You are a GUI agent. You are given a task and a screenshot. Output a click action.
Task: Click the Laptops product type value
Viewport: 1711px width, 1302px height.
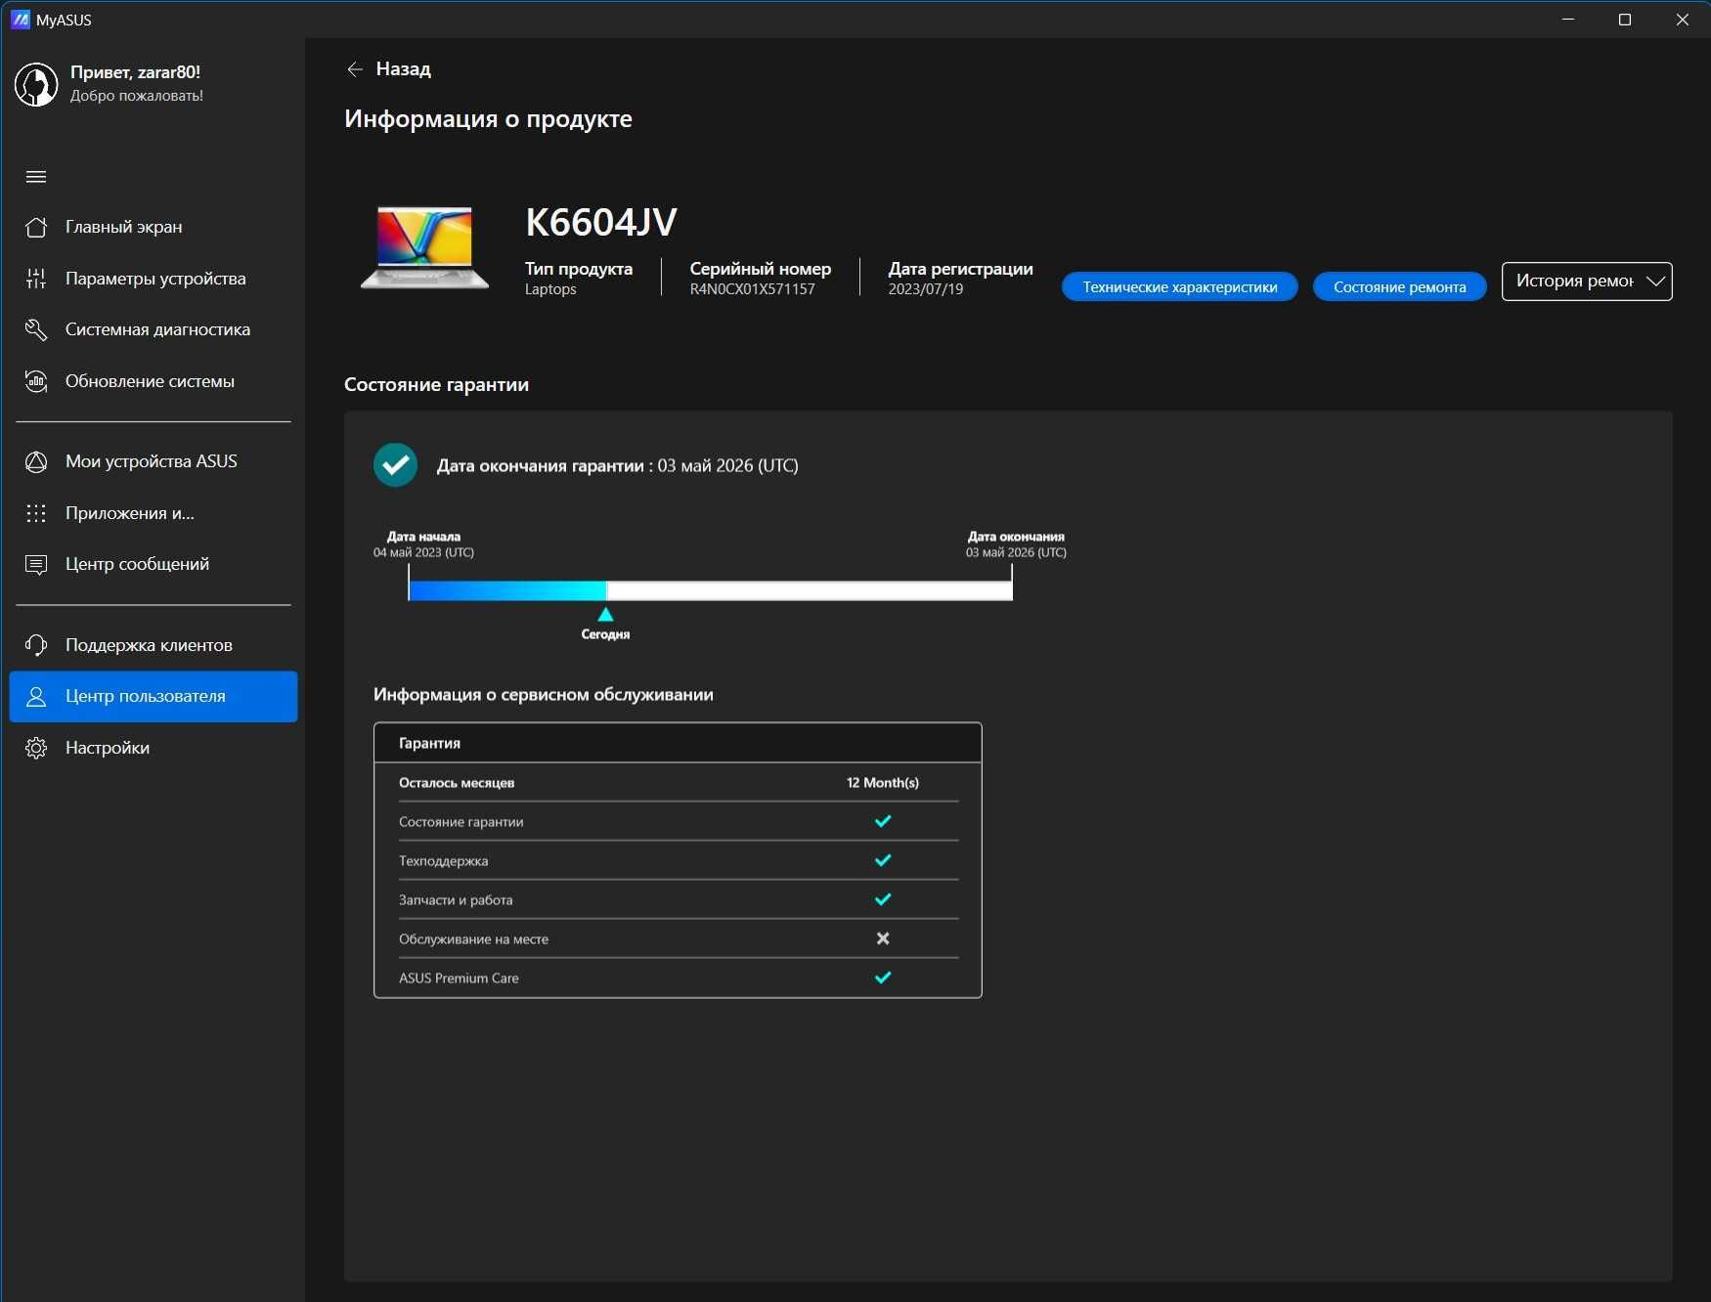point(550,289)
